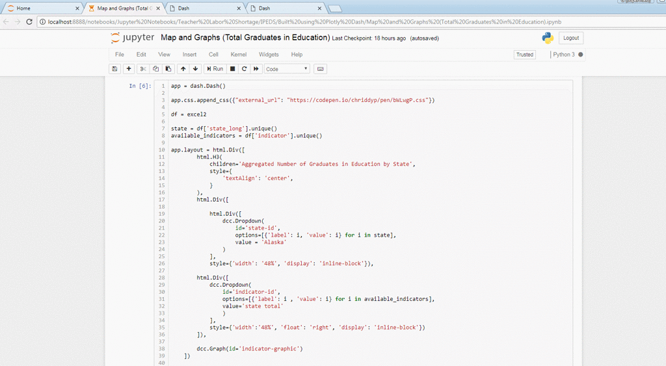The height and width of the screenshot is (366, 666).
Task: Insert a cell below with plus icon
Action: pos(129,69)
